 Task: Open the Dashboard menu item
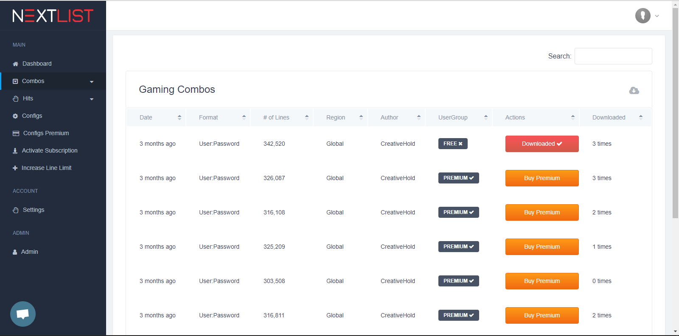[53, 64]
